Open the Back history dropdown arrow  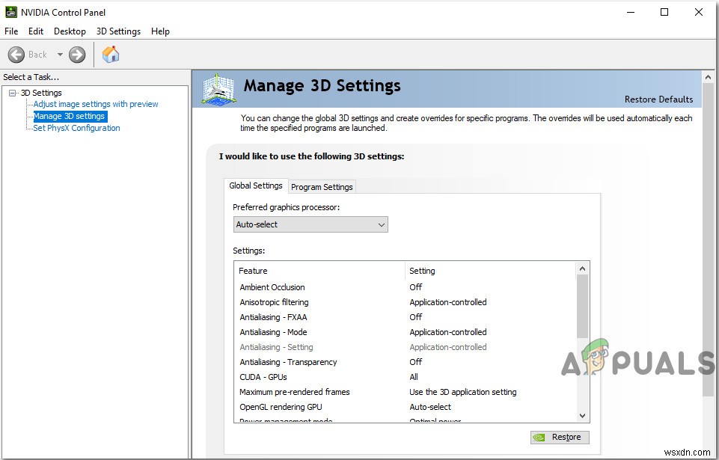60,55
